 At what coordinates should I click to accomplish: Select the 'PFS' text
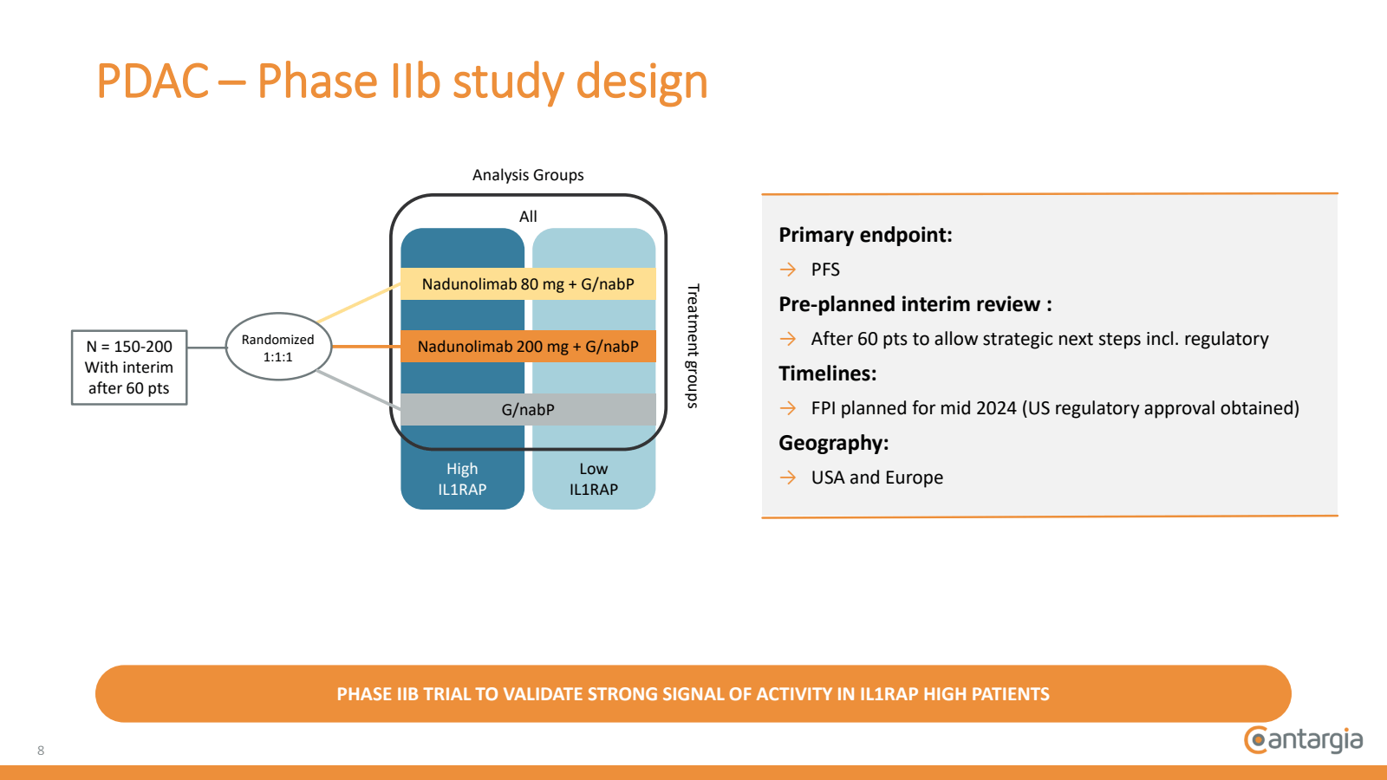click(x=825, y=270)
